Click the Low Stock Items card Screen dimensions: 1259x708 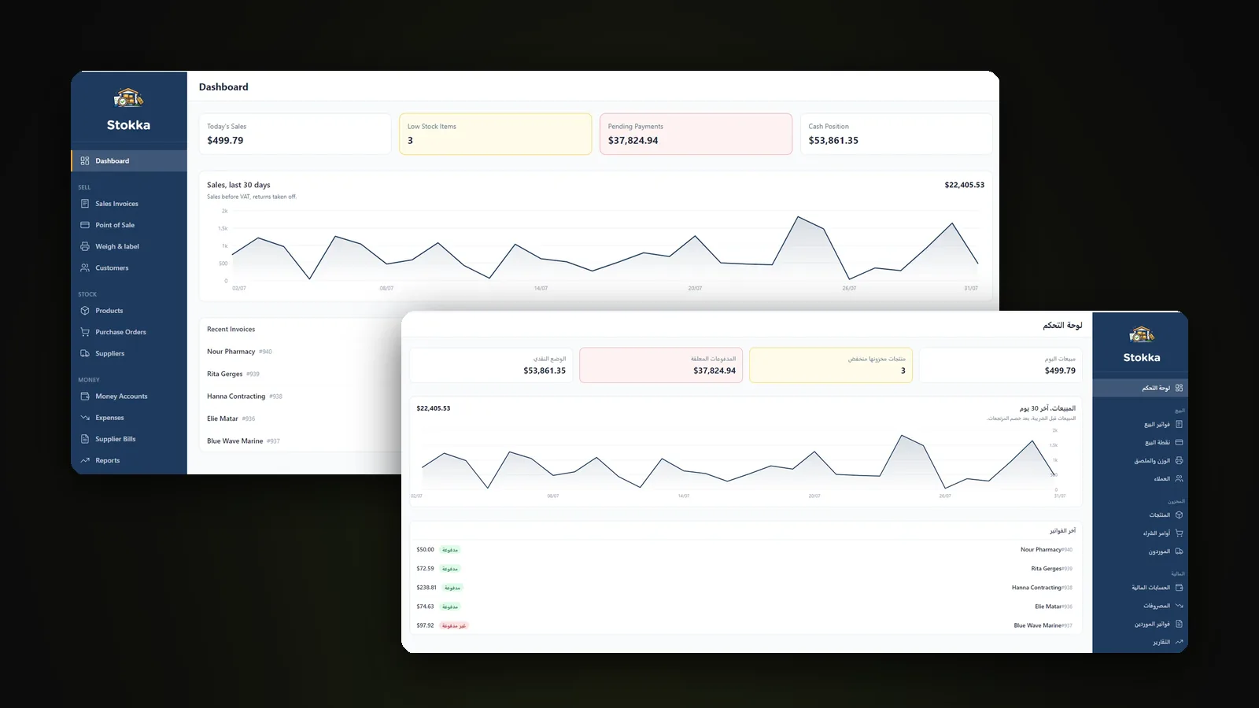tap(495, 134)
